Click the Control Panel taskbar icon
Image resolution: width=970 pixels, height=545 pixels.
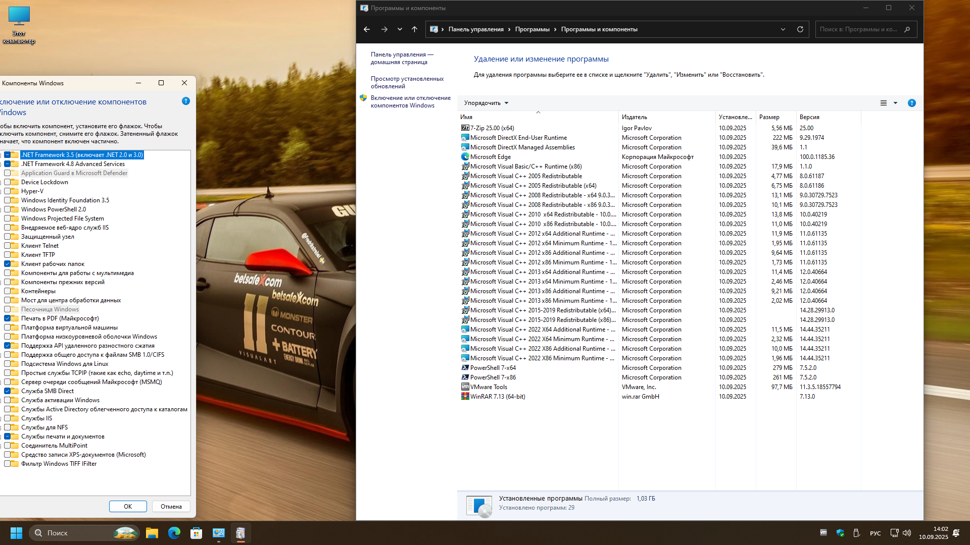point(219,533)
